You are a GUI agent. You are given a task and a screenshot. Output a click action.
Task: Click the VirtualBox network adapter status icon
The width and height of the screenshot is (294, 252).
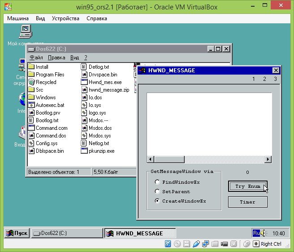[205, 244]
